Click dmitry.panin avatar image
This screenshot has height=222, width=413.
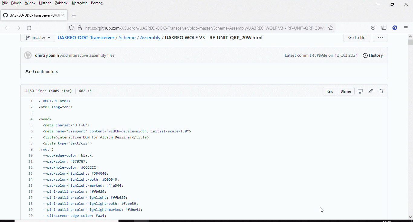[28, 55]
